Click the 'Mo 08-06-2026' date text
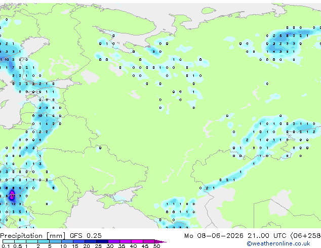 [x=214, y=236]
